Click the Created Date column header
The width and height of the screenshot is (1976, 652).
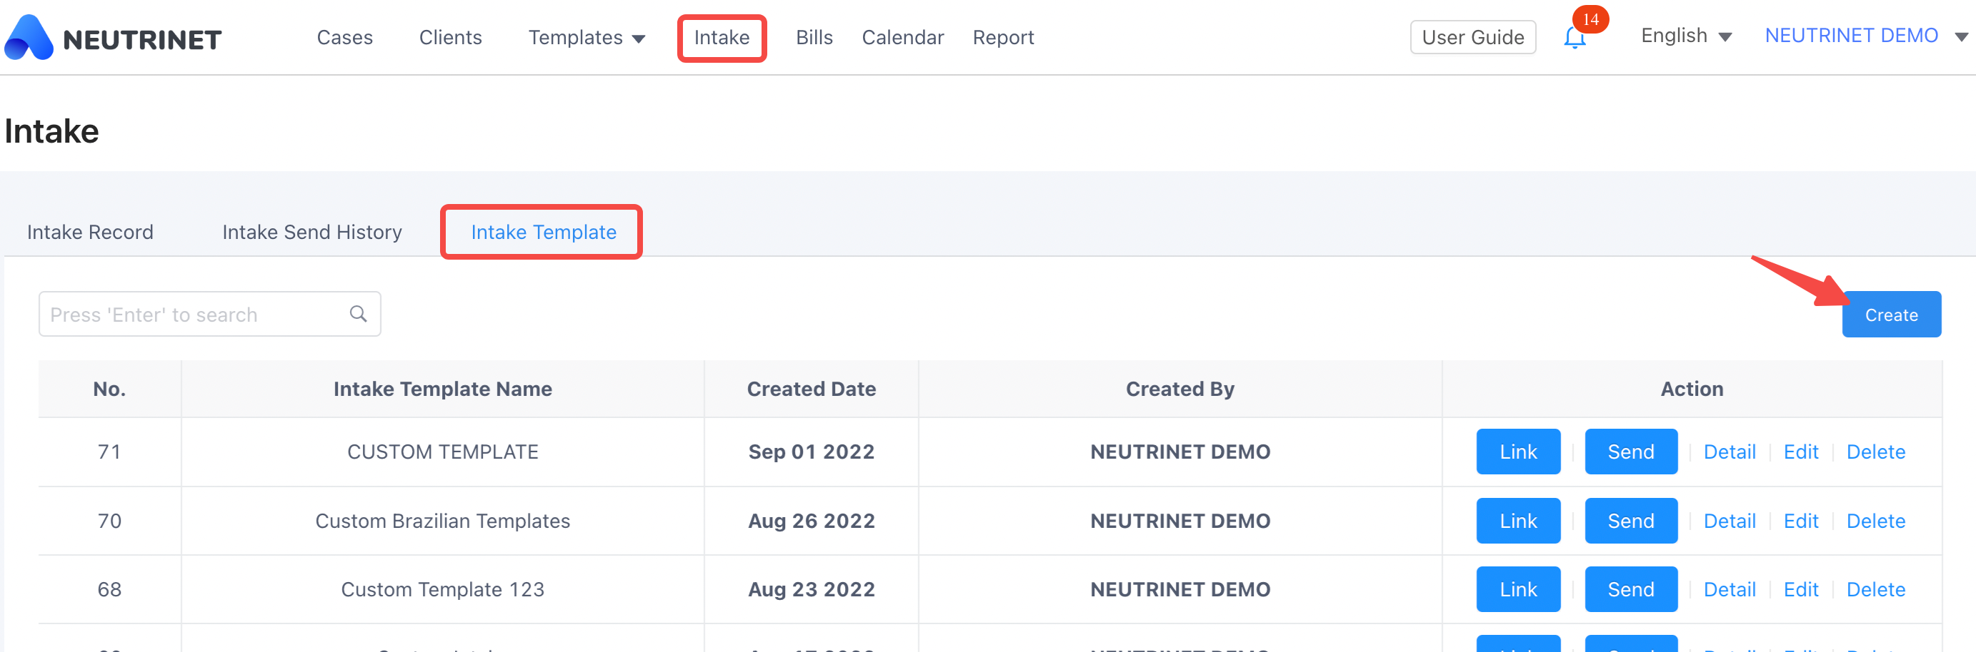pyautogui.click(x=811, y=389)
